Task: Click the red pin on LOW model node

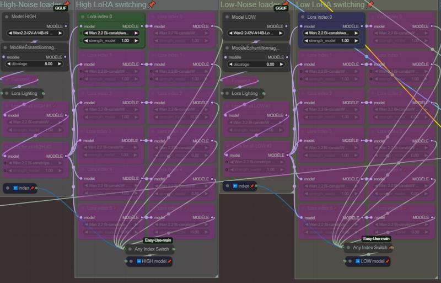Action: [387, 261]
